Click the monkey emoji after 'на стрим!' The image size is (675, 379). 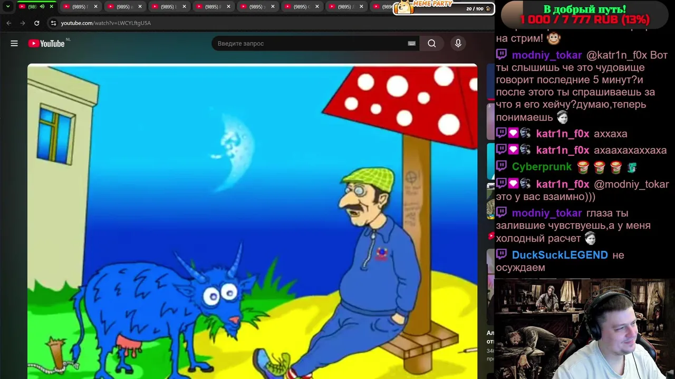(x=553, y=38)
